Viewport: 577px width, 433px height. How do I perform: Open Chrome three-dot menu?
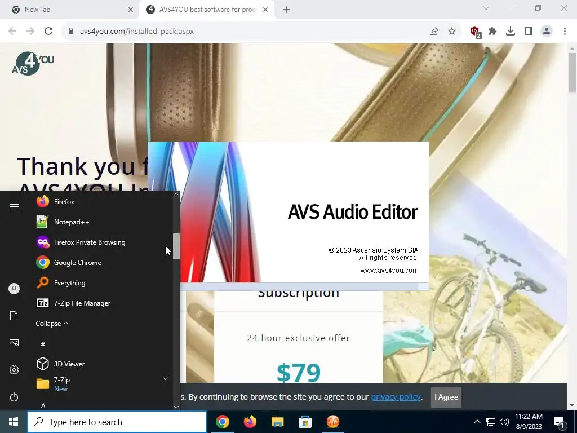point(565,32)
